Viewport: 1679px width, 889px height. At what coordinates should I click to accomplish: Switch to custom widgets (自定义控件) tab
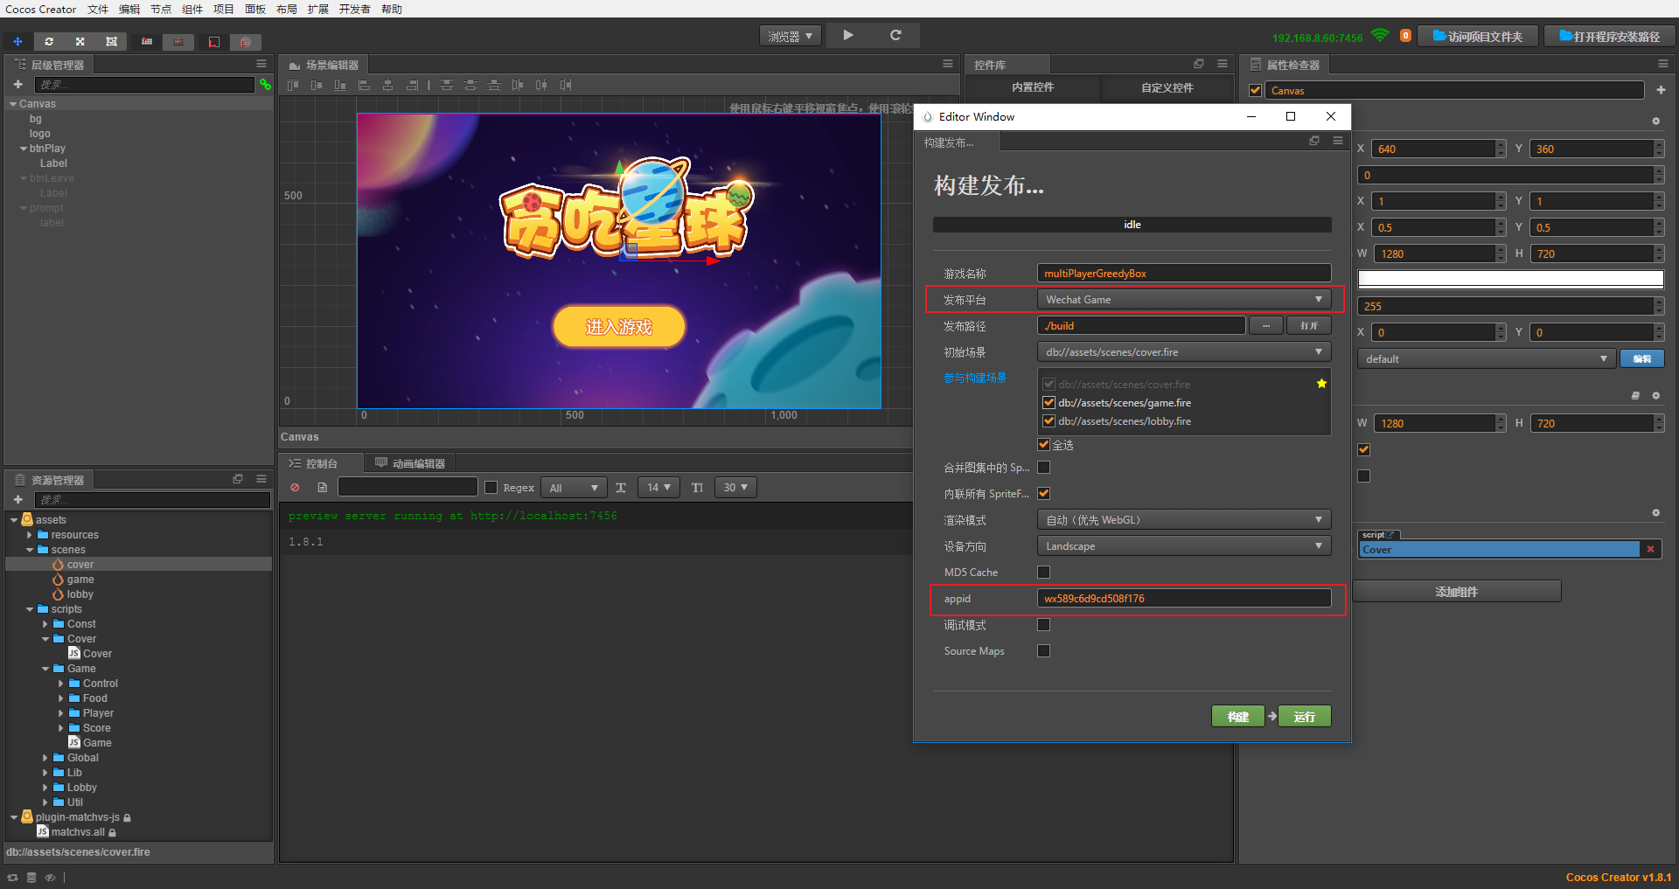(1167, 87)
